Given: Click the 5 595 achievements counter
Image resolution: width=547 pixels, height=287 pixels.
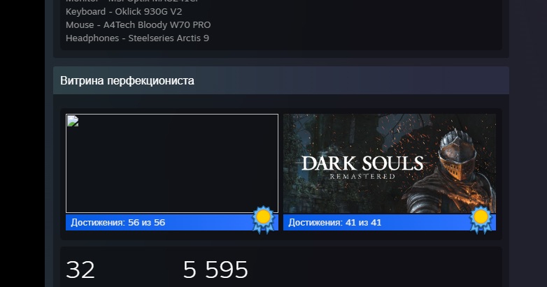Looking at the screenshot, I should 215,270.
